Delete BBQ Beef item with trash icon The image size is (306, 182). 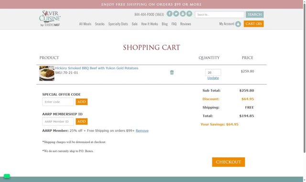[172, 73]
